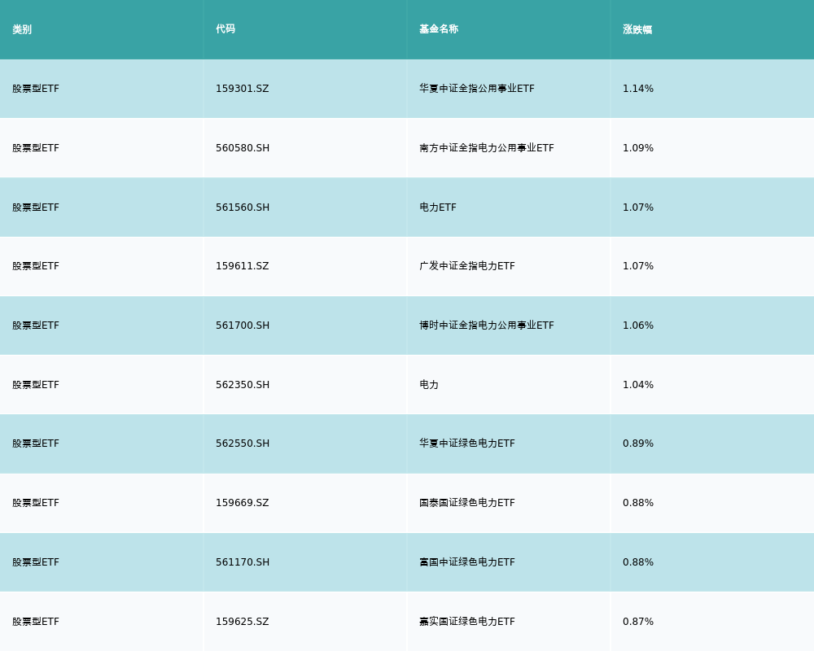Select code 561170.SH
814x651 pixels.
pos(243,562)
